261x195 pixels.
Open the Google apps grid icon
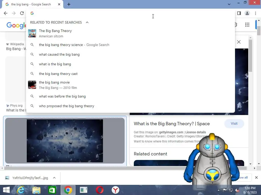click(247, 25)
